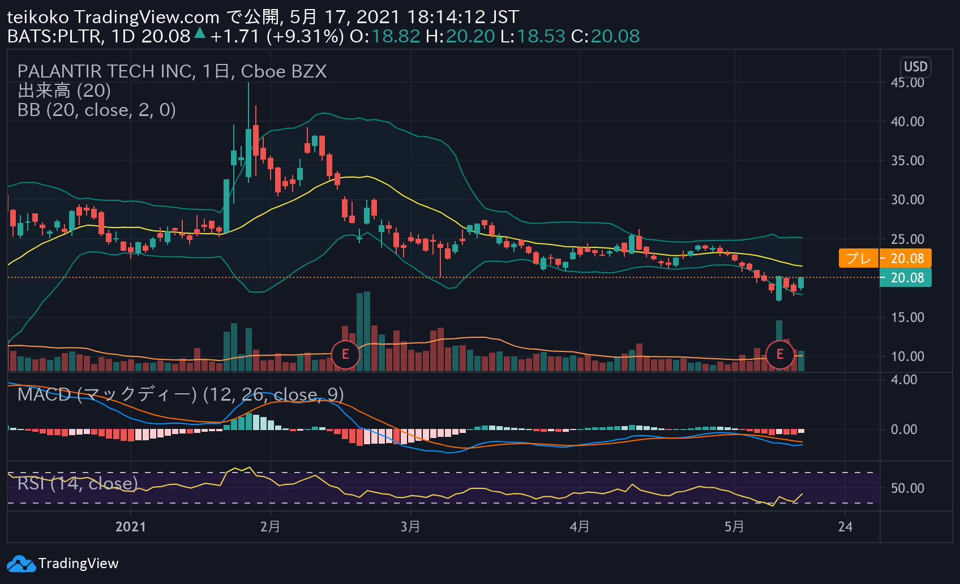
Task: Click the 40.00 price axis label
Action: coord(907,122)
